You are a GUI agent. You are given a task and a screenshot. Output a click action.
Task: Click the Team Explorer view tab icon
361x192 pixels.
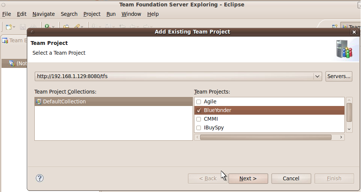(x=5, y=41)
